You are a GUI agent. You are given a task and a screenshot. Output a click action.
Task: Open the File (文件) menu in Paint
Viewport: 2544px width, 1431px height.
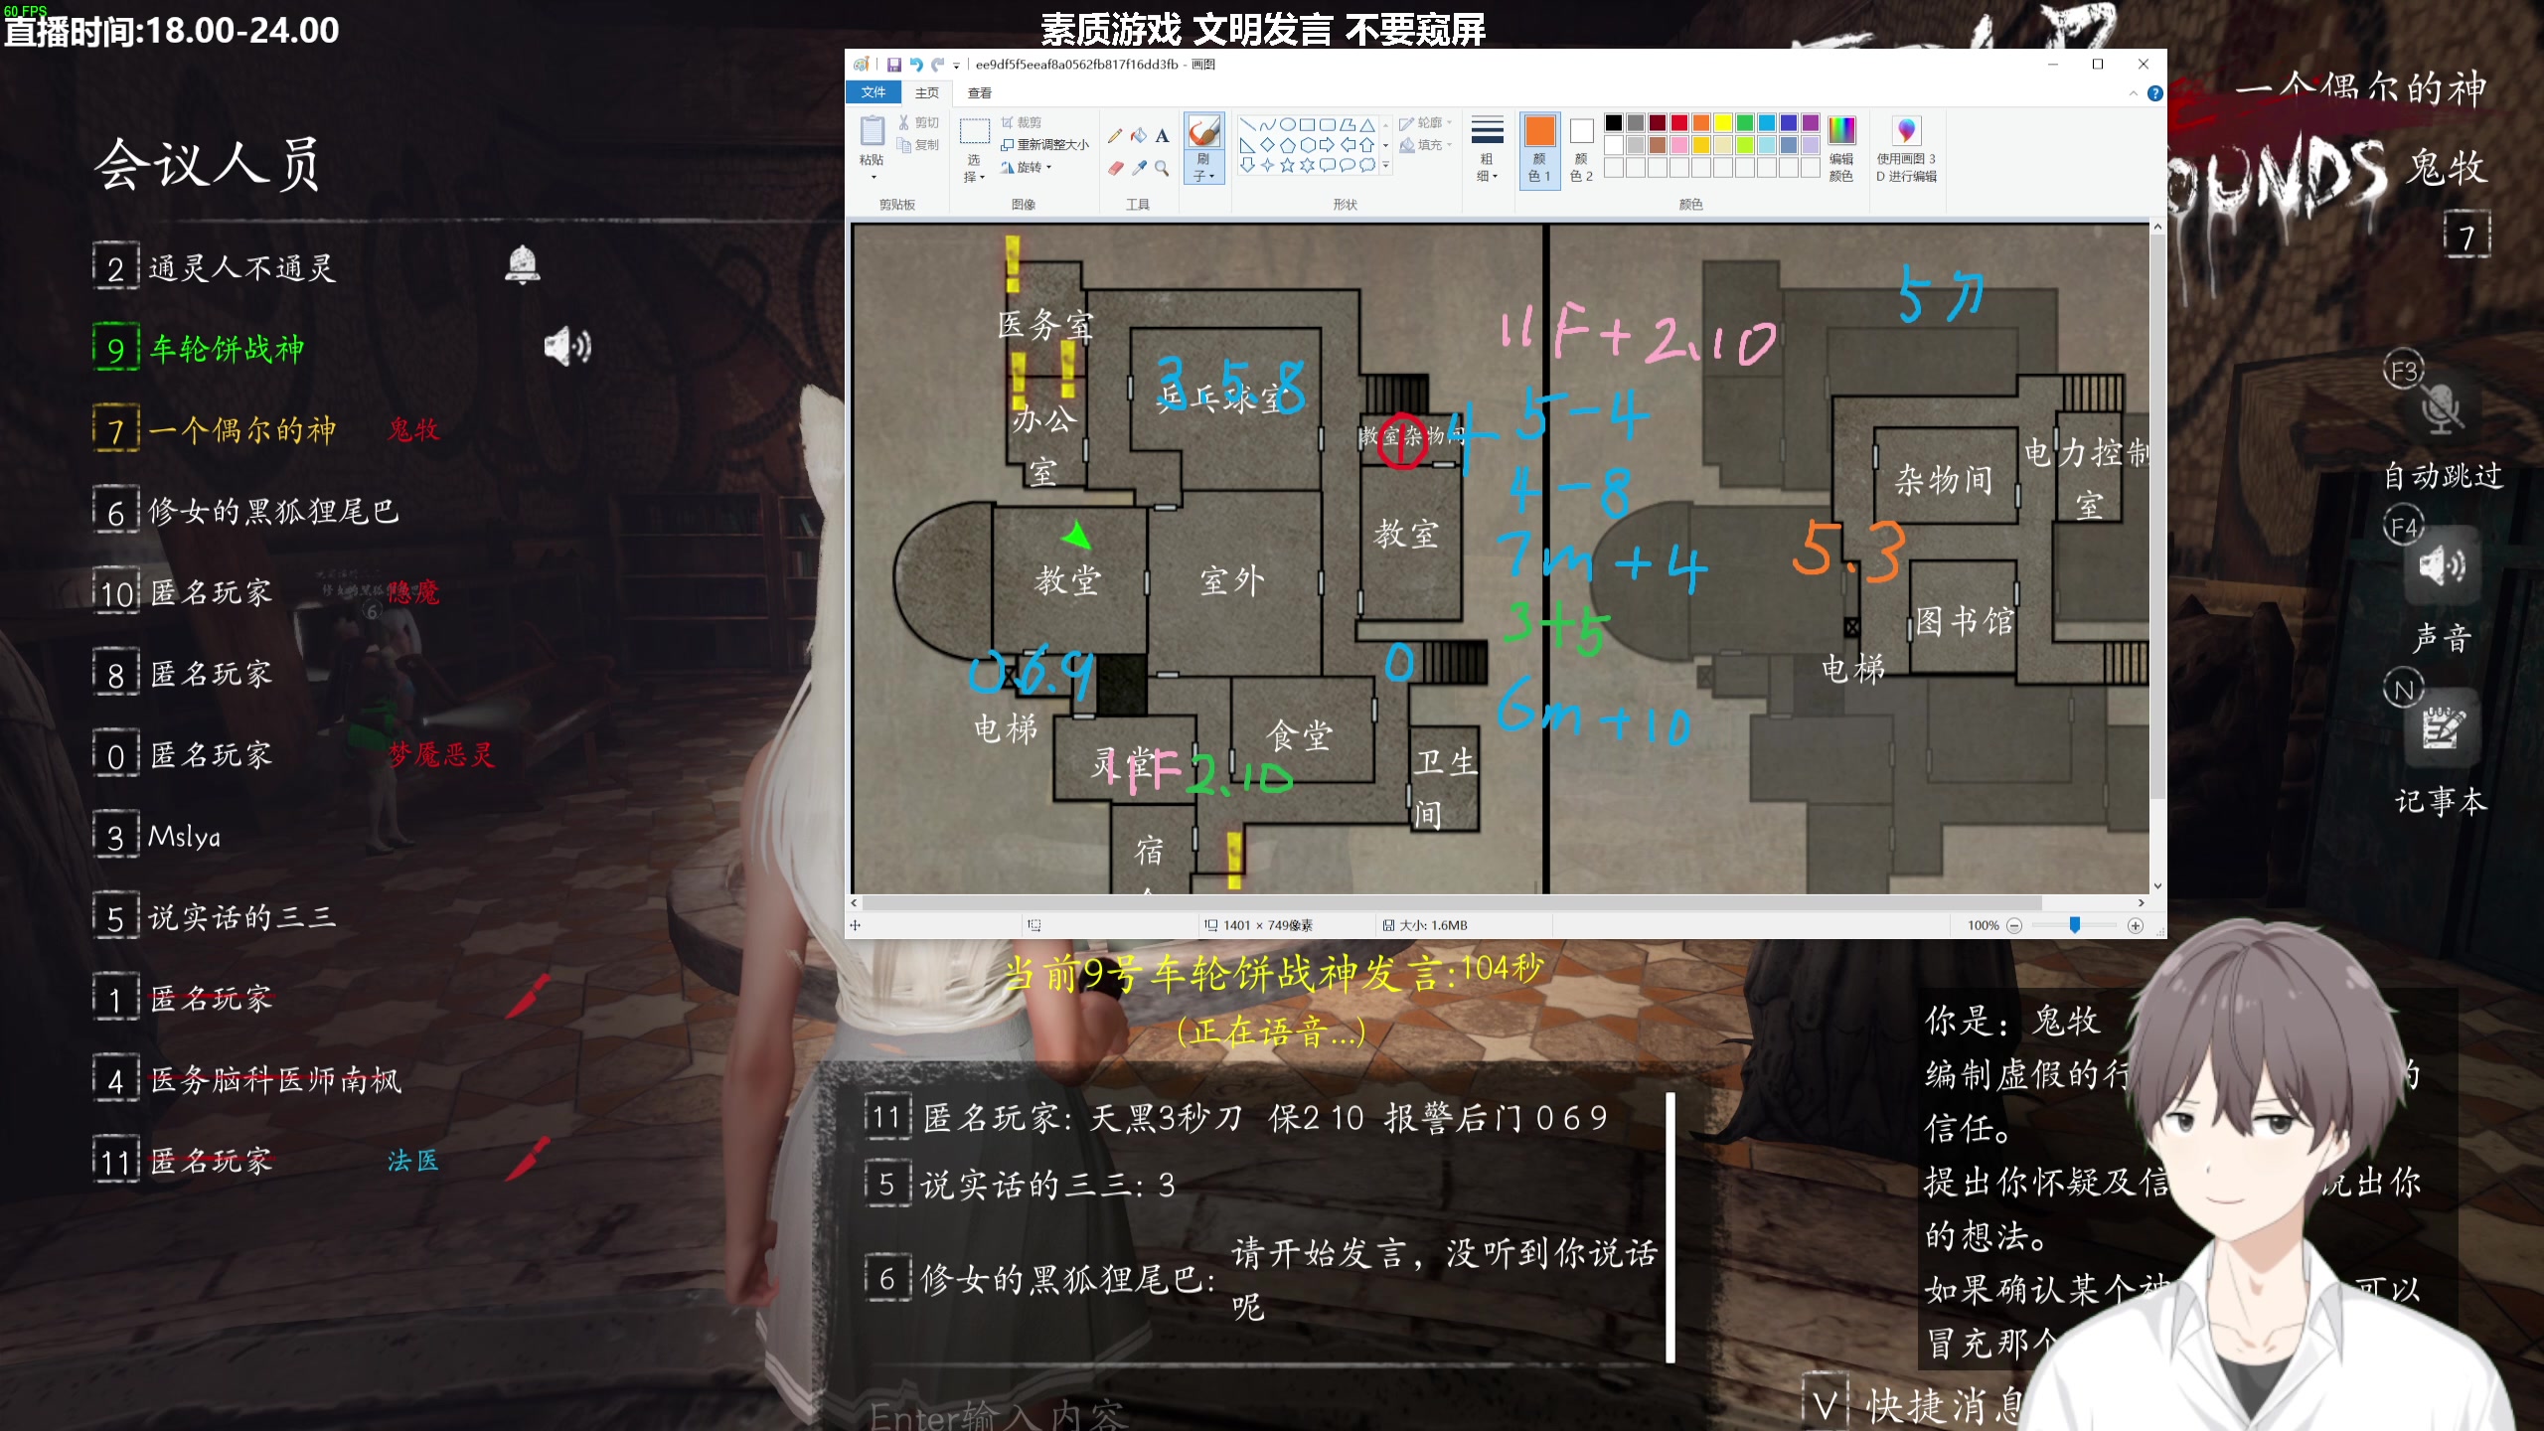[x=874, y=92]
